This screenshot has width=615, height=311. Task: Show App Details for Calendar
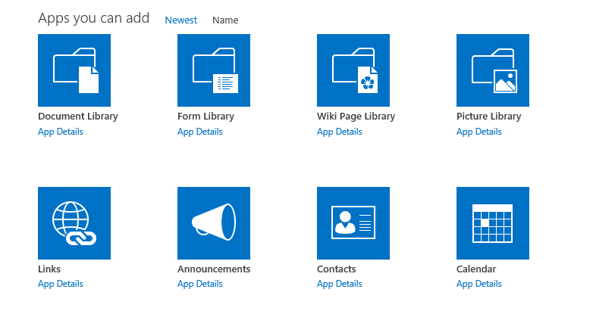(x=479, y=284)
